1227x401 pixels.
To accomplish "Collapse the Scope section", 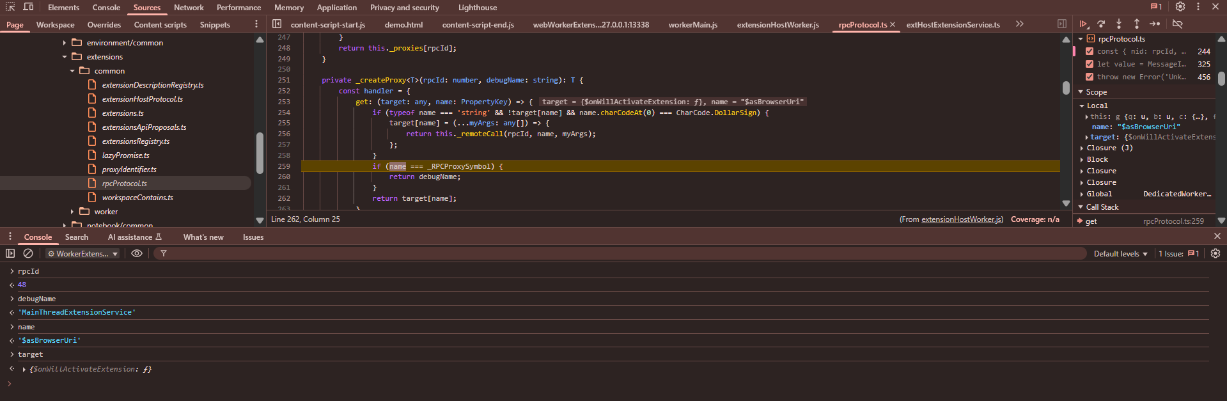I will (1081, 92).
